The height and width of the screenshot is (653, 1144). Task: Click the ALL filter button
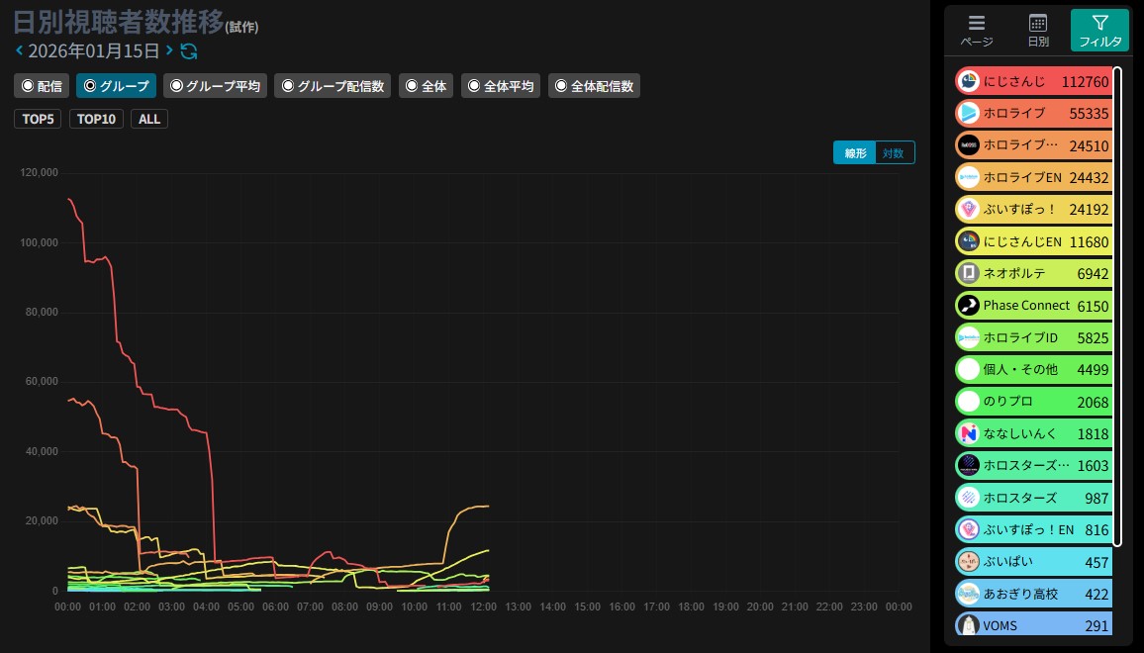click(149, 119)
